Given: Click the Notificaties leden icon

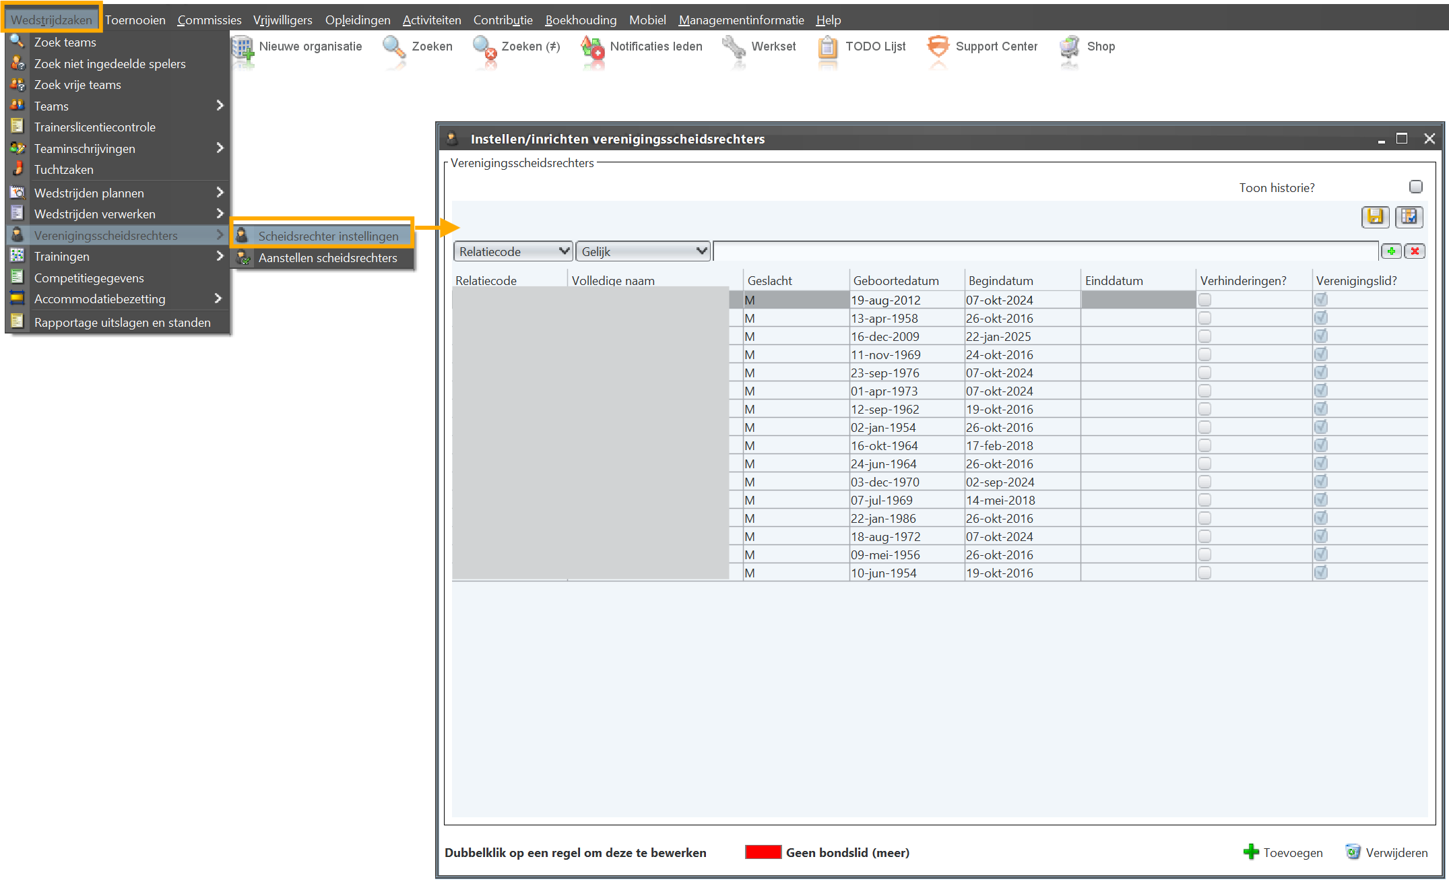Looking at the screenshot, I should click(593, 47).
